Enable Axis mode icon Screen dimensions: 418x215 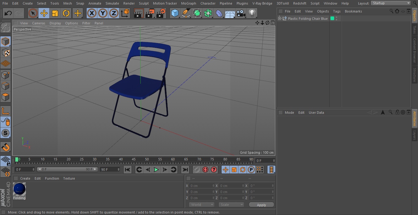click(6, 111)
